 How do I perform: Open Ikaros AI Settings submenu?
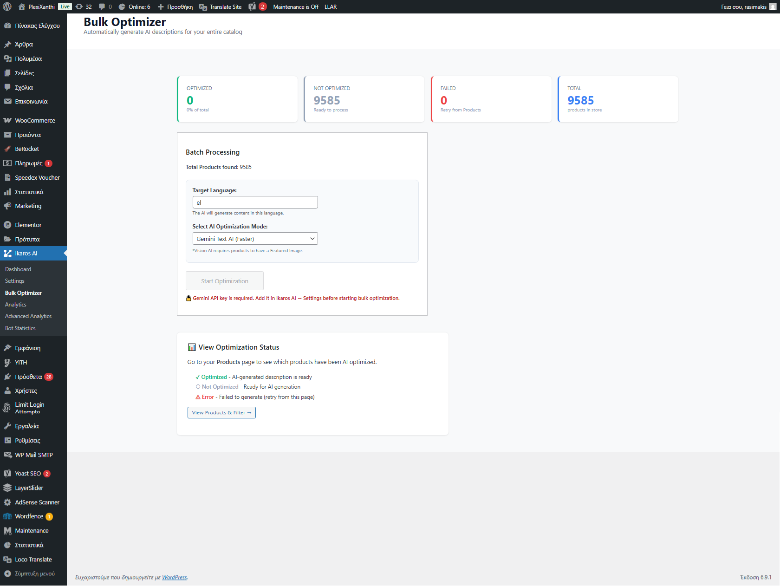click(x=15, y=281)
